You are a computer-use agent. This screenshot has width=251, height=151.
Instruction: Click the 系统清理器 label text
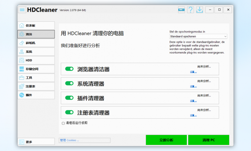tap(91, 84)
